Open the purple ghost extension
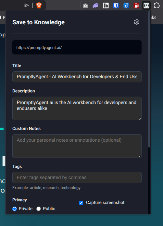 pos(95,6)
